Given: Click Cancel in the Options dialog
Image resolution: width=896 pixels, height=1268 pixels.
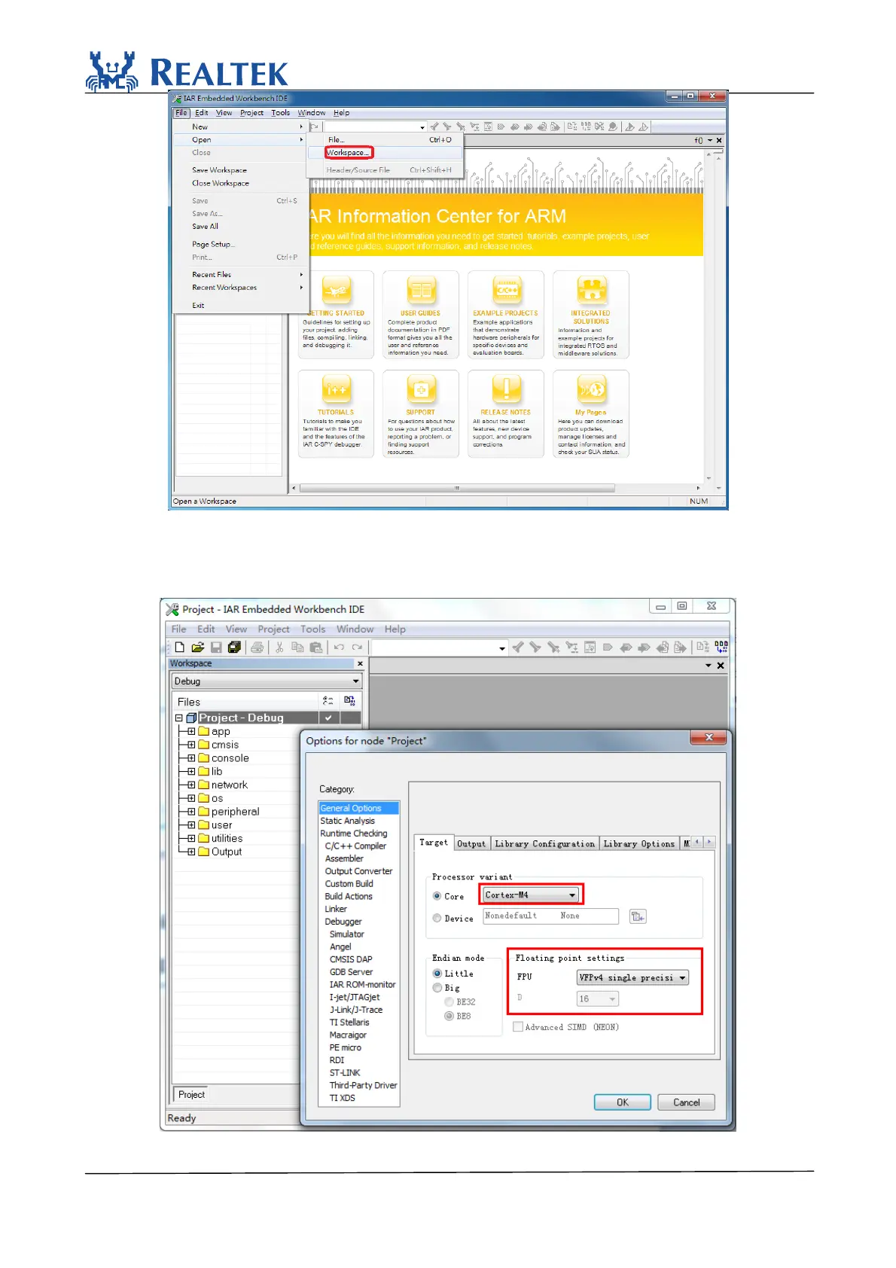Looking at the screenshot, I should click(686, 1102).
